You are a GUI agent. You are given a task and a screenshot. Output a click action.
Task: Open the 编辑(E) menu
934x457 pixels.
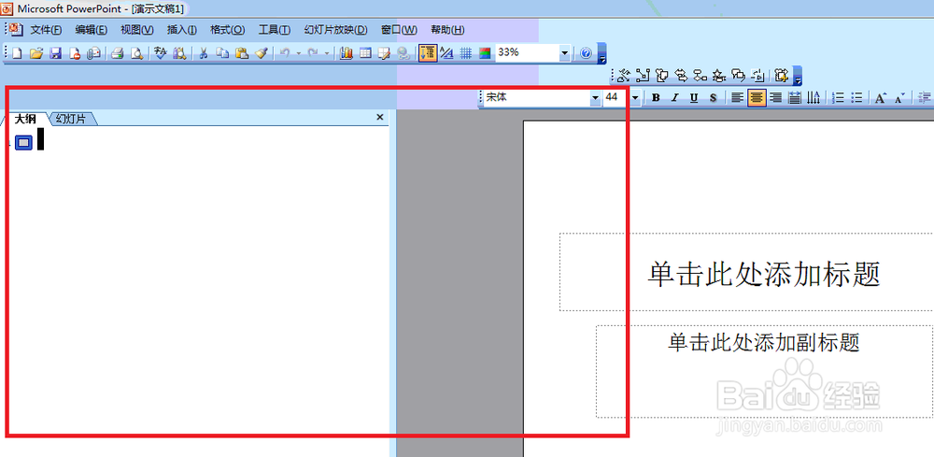tap(92, 30)
